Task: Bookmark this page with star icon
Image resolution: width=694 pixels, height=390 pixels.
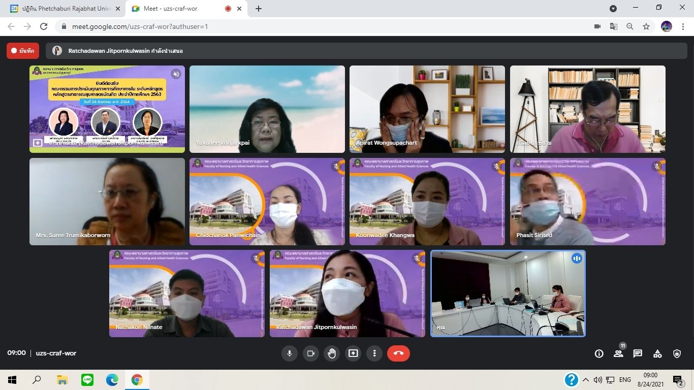Action: pos(646,26)
